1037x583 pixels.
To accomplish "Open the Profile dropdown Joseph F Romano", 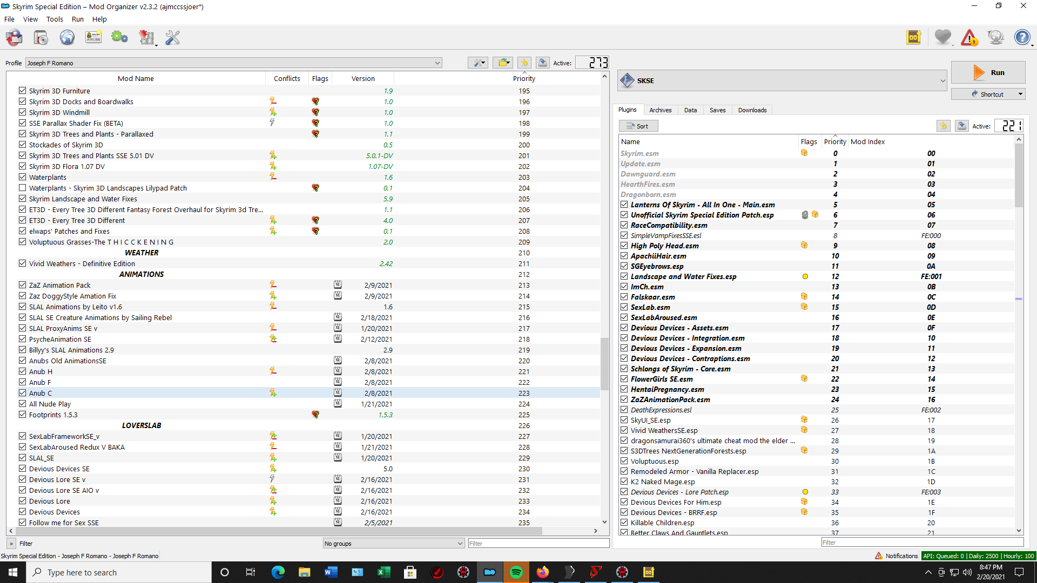I will [x=233, y=63].
